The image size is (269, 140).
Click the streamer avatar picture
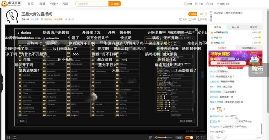point(12,16)
